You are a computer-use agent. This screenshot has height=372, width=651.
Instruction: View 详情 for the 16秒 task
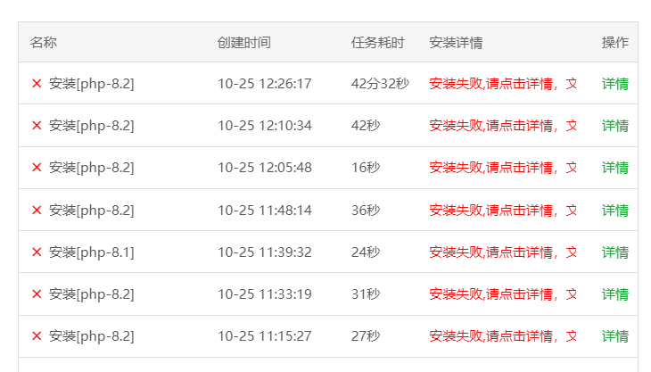pos(614,168)
